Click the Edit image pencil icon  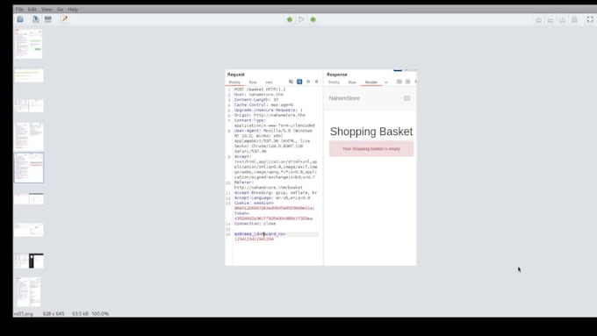(64, 19)
